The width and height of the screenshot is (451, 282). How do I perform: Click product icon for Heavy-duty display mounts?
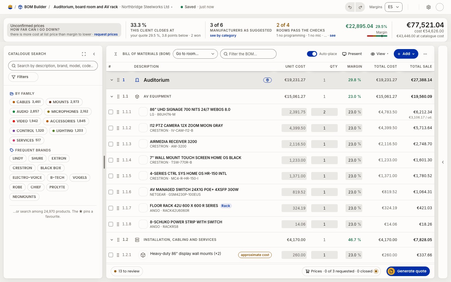click(143, 255)
